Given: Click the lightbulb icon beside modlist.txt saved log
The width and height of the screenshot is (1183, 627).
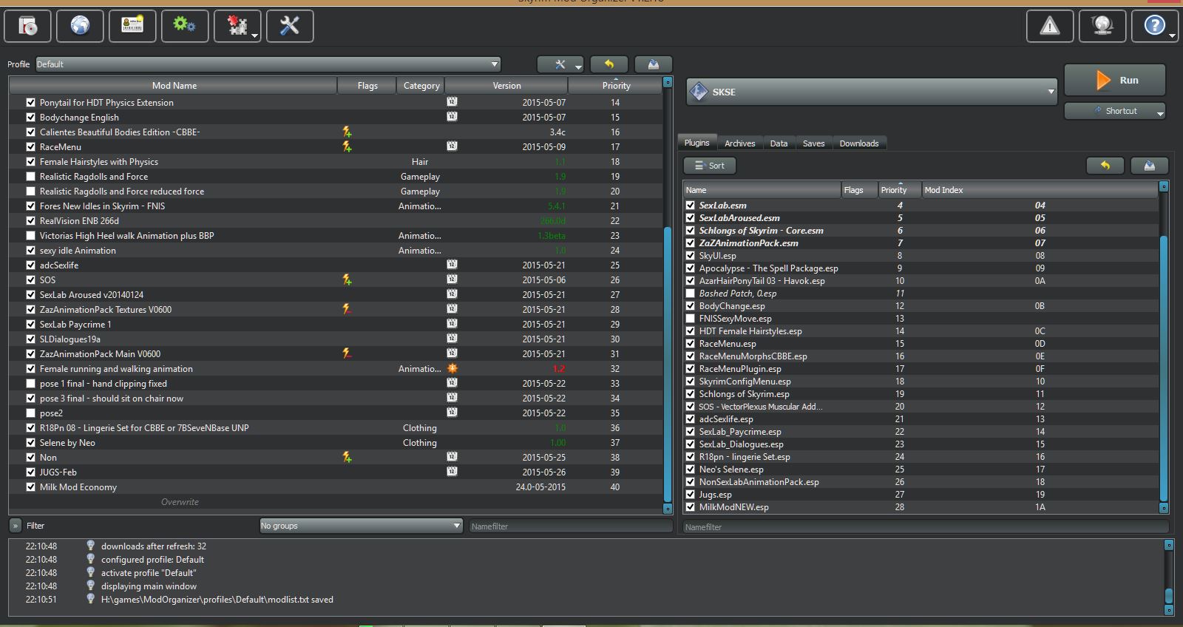Looking at the screenshot, I should click(90, 599).
